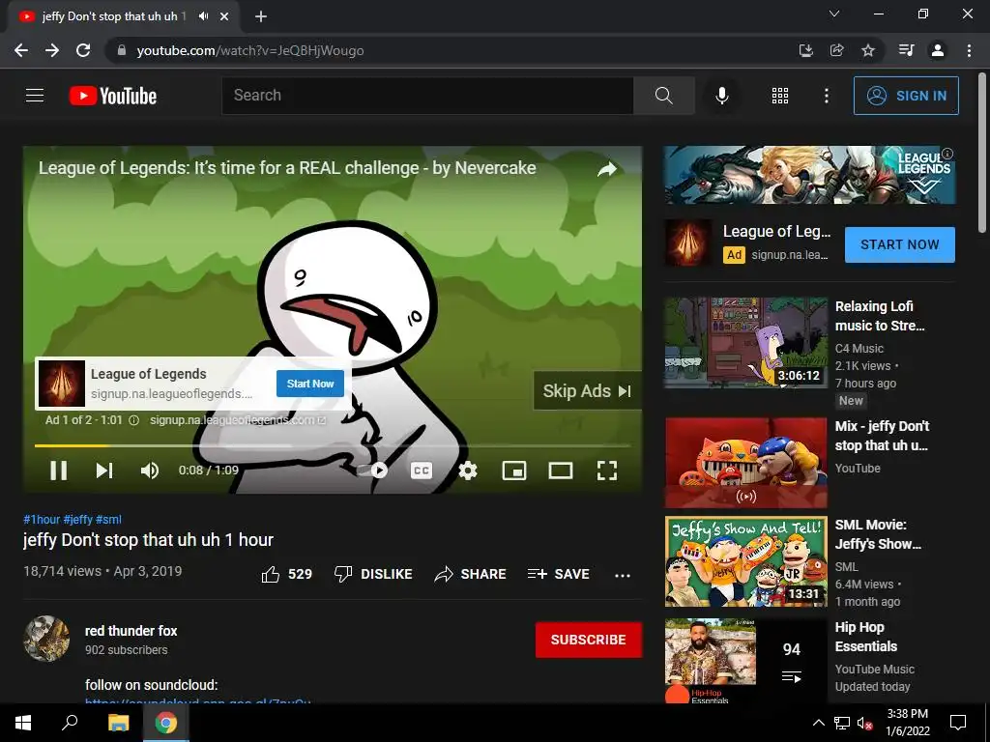990x742 pixels.
Task: Pause the video with the pause button
Action: [x=59, y=471]
